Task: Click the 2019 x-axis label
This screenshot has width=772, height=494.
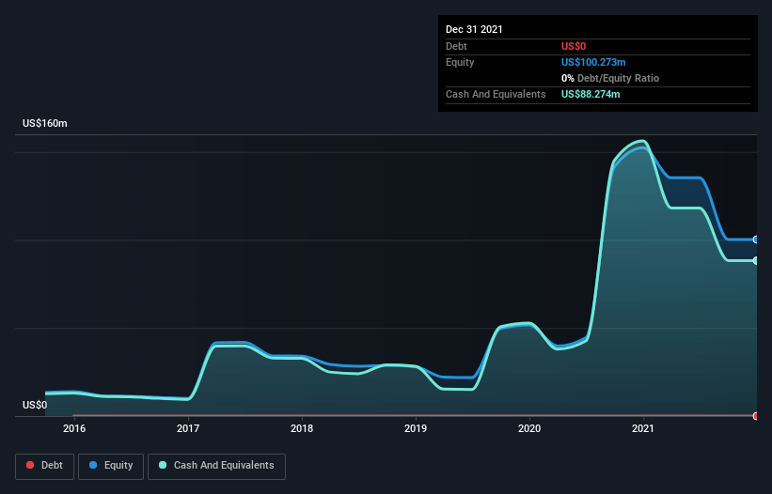Action: (x=416, y=428)
